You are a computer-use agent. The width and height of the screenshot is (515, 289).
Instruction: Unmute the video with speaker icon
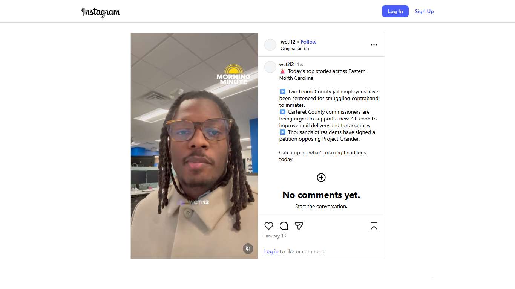(248, 249)
